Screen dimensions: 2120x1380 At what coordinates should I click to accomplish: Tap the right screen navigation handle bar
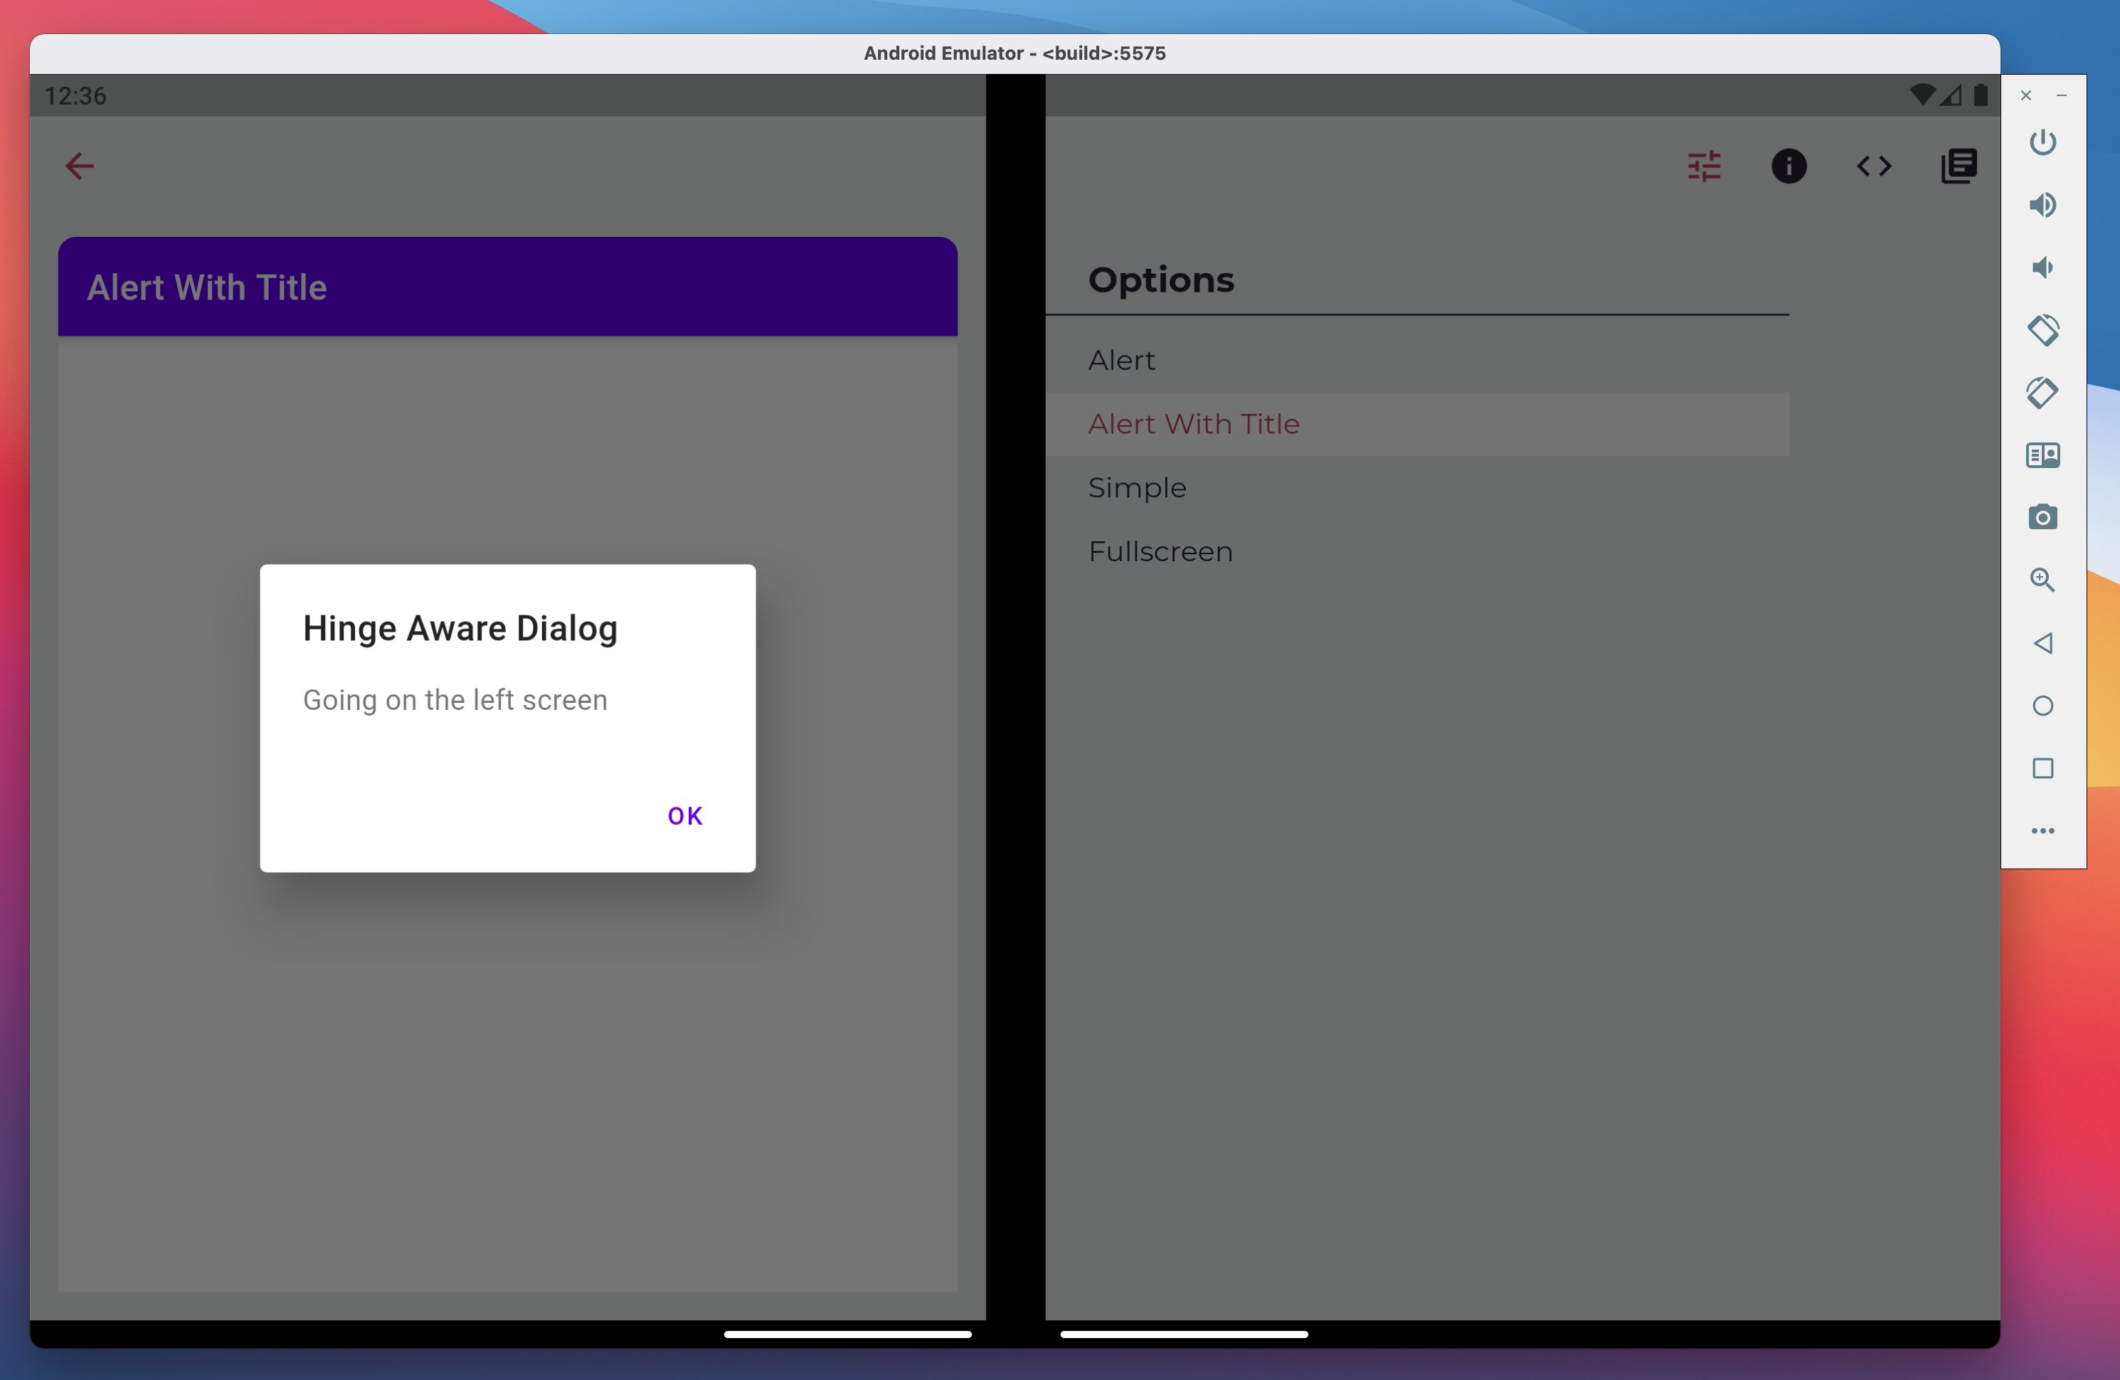point(1184,1334)
